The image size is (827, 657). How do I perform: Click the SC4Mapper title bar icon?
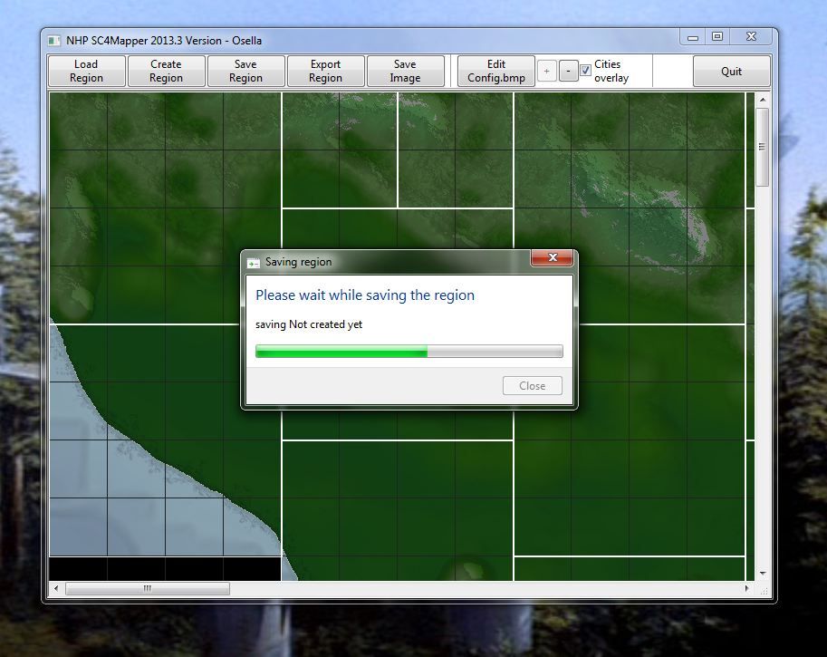click(x=53, y=41)
